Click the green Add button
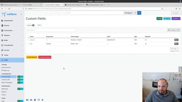182x102 pixels. (159, 19)
